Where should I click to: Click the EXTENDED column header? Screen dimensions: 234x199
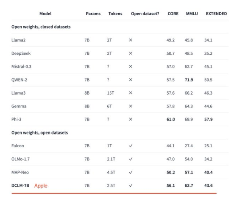pyautogui.click(x=216, y=14)
